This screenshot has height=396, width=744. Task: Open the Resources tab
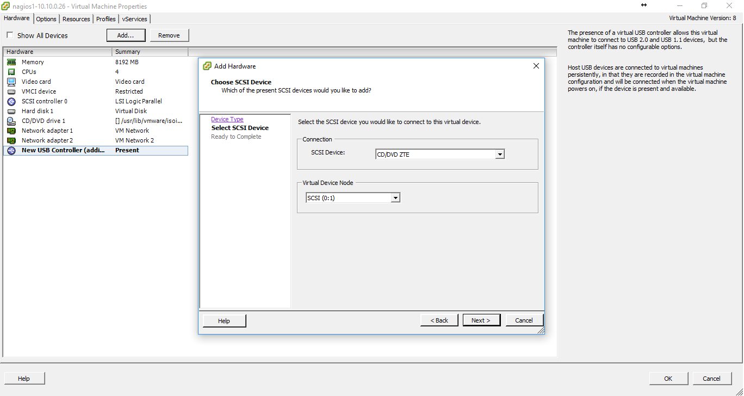(76, 18)
